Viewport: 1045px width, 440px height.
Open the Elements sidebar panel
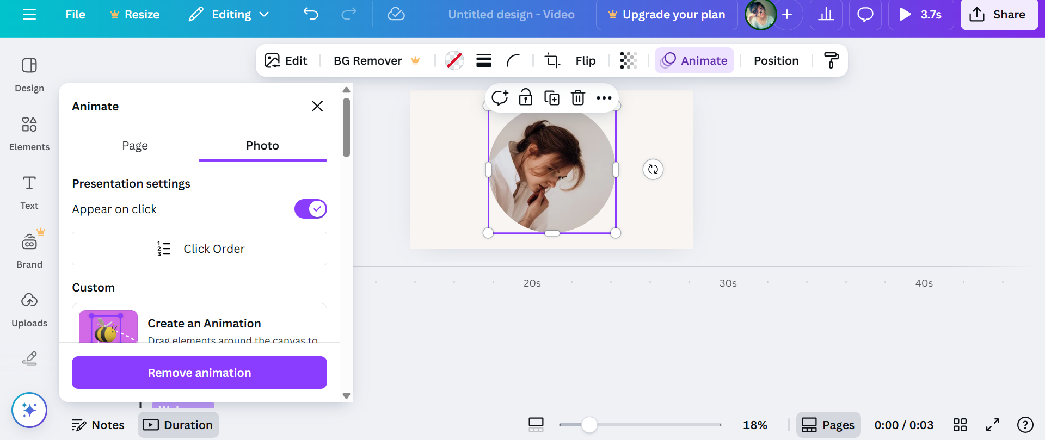click(x=29, y=134)
